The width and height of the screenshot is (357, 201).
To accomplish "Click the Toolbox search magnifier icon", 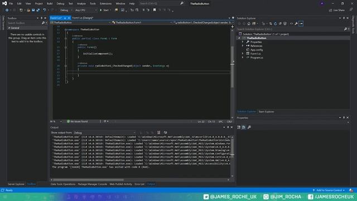I will click(44, 23).
